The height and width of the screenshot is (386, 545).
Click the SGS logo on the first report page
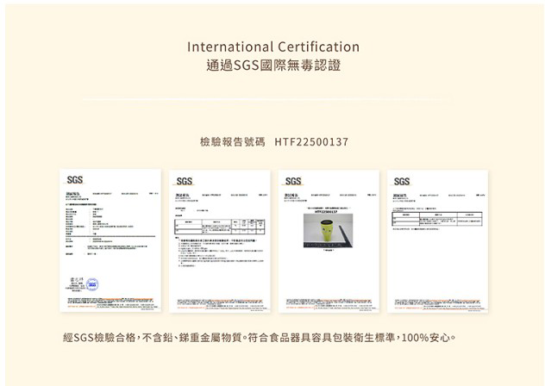[75, 179]
